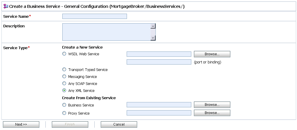The height and width of the screenshot is (130, 297).
Task: Cancel the business service creation
Action: 119,124
